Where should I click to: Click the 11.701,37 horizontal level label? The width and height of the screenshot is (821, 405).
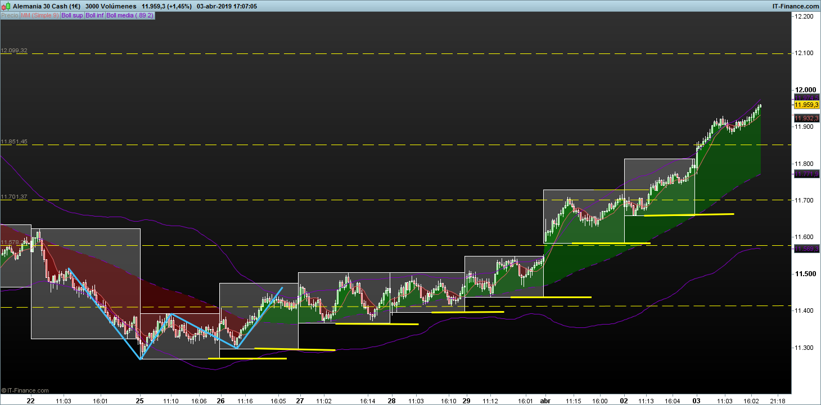coord(14,197)
